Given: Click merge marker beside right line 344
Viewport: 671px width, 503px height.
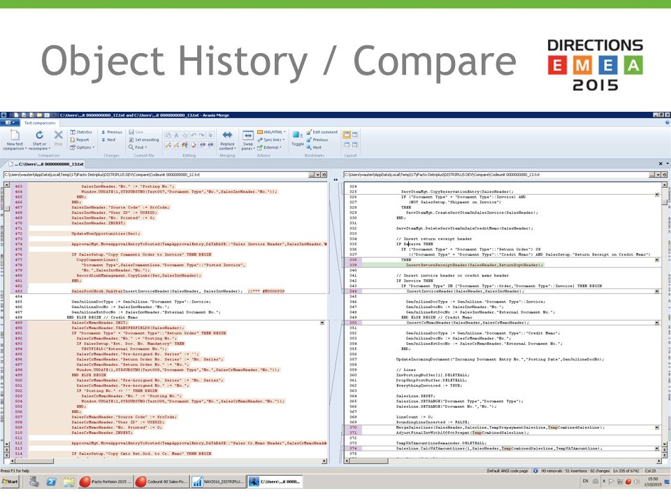Looking at the screenshot, I should pos(657,291).
